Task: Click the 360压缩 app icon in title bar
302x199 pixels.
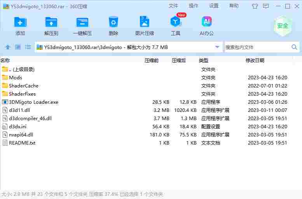Action: tap(6, 6)
